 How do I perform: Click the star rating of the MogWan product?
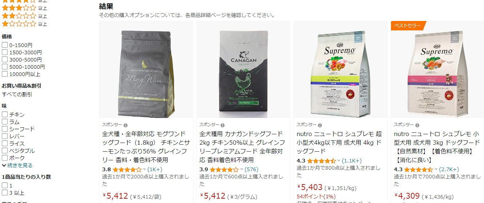coord(127,169)
